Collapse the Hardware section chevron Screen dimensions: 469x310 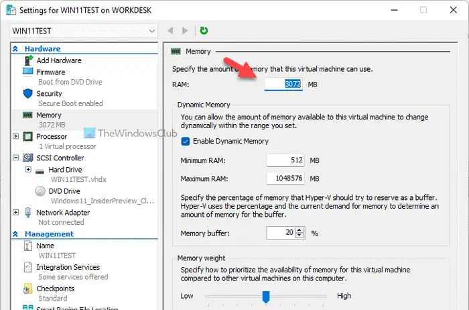(x=15, y=48)
